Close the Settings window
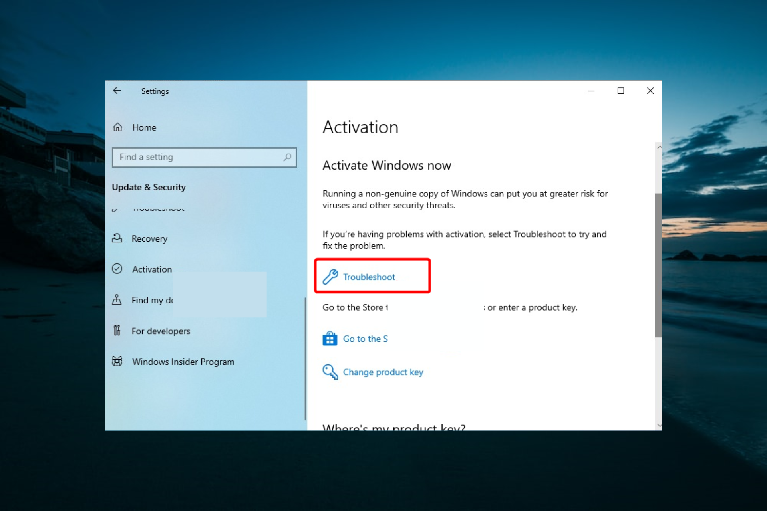767x511 pixels. 650,91
